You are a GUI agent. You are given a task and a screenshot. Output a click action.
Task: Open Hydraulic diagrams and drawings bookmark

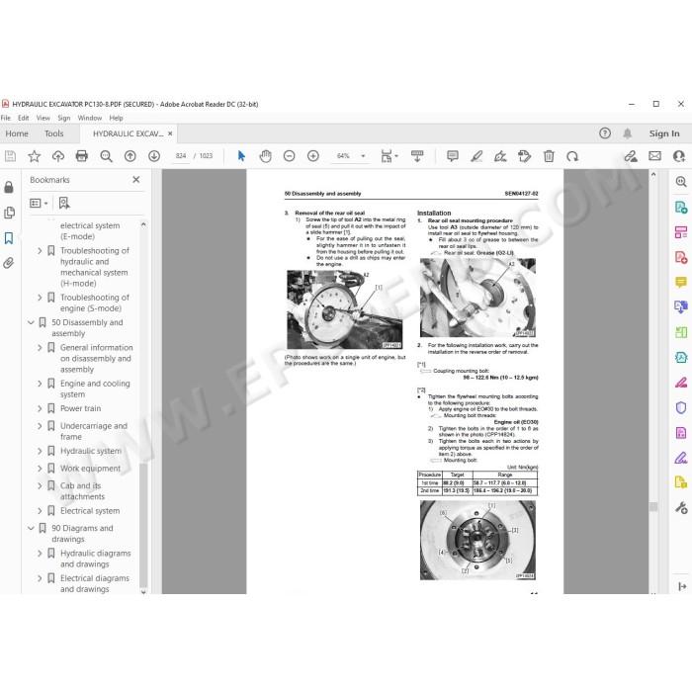96,559
